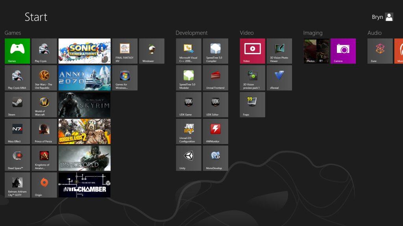Open the Steam tile
The height and width of the screenshot is (226, 403).
pos(17,104)
